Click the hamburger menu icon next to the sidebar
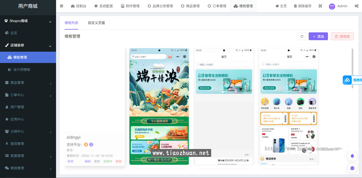The image size is (362, 178). pos(61,6)
